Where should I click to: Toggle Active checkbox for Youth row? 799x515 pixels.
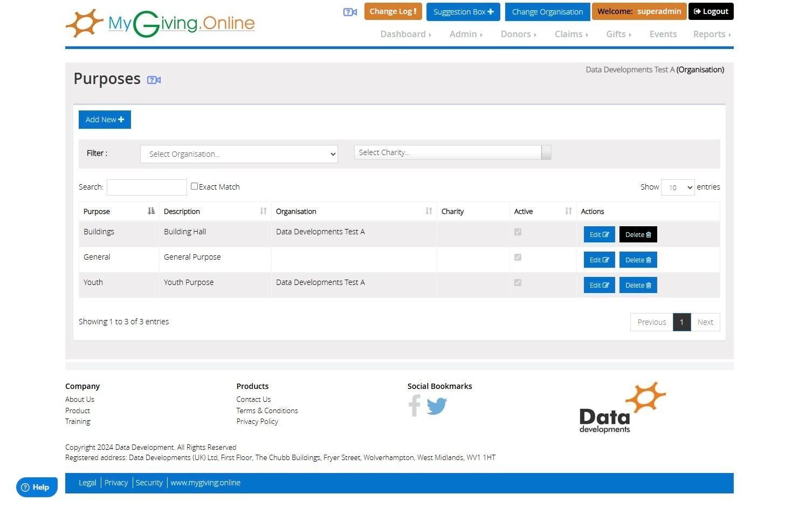tap(518, 282)
